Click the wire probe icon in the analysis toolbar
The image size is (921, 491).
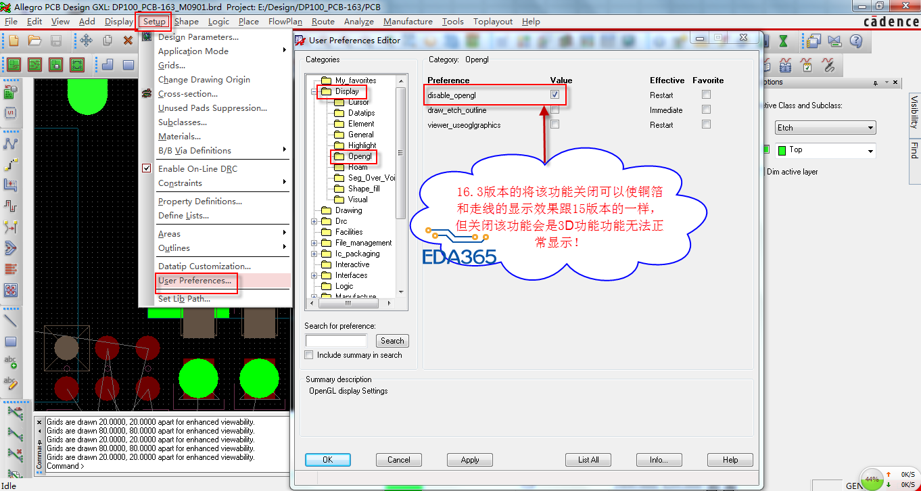pyautogui.click(x=828, y=66)
